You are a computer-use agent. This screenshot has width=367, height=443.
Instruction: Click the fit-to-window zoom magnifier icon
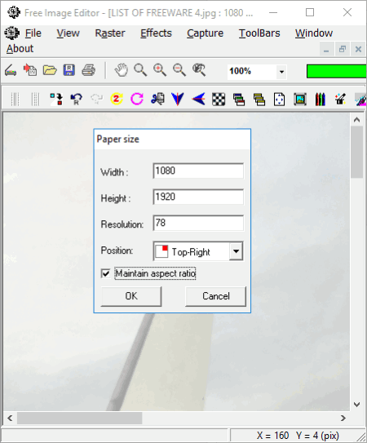pyautogui.click(x=199, y=70)
